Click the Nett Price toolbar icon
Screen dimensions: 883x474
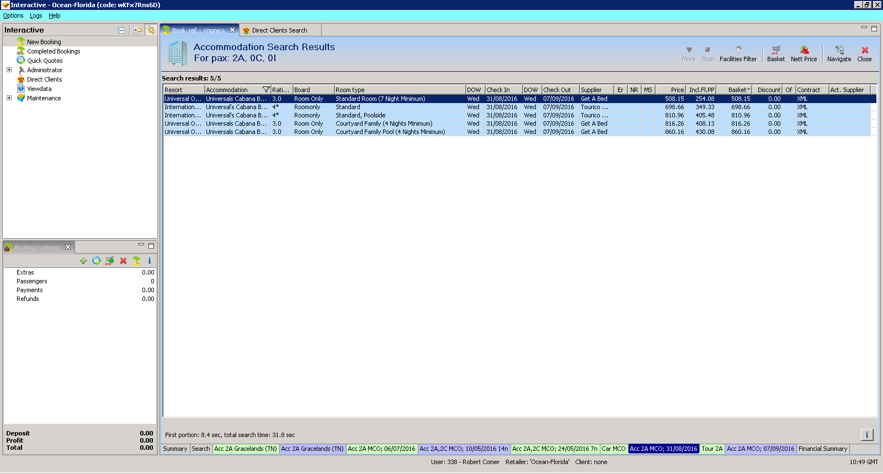click(x=804, y=50)
